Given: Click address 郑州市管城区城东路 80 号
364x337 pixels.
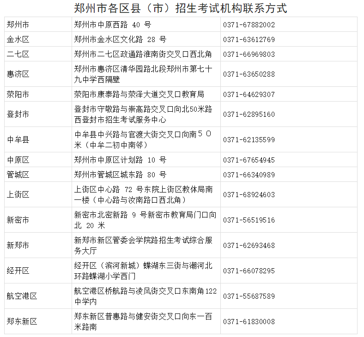Looking at the screenshot, I should [x=120, y=175].
